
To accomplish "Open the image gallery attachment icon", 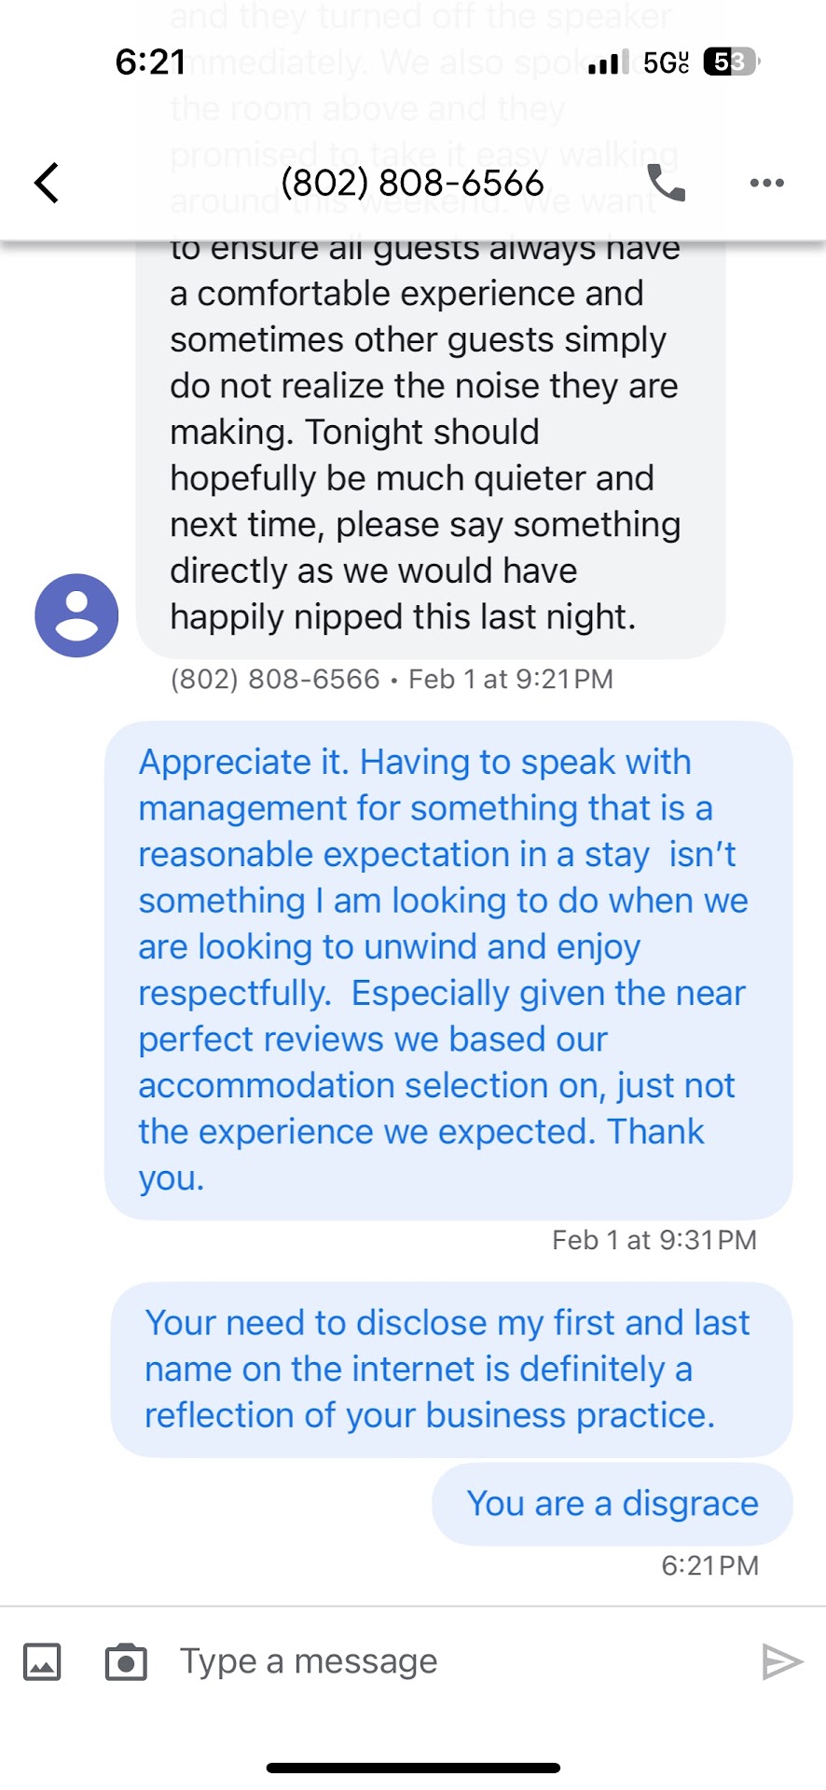I will pos(42,1661).
